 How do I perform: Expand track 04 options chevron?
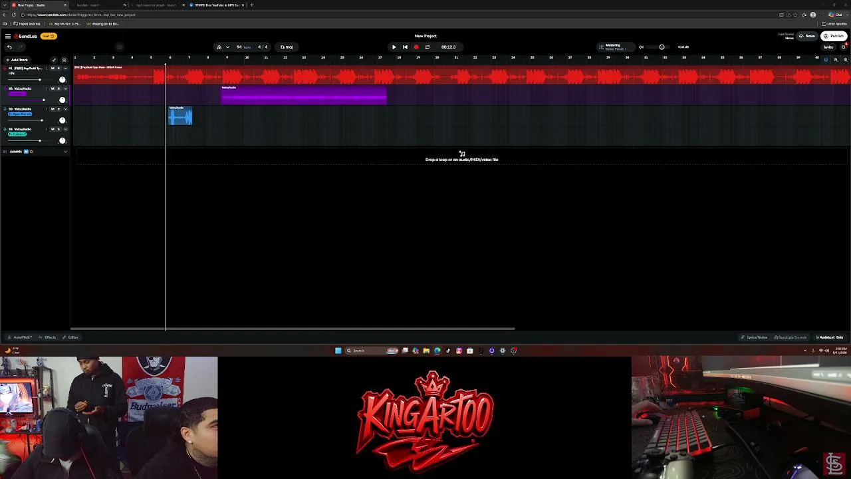tap(65, 129)
